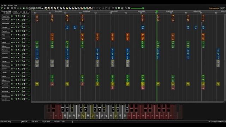
Task: Open a song file from the toolbar
Action: click(x=5, y=8)
